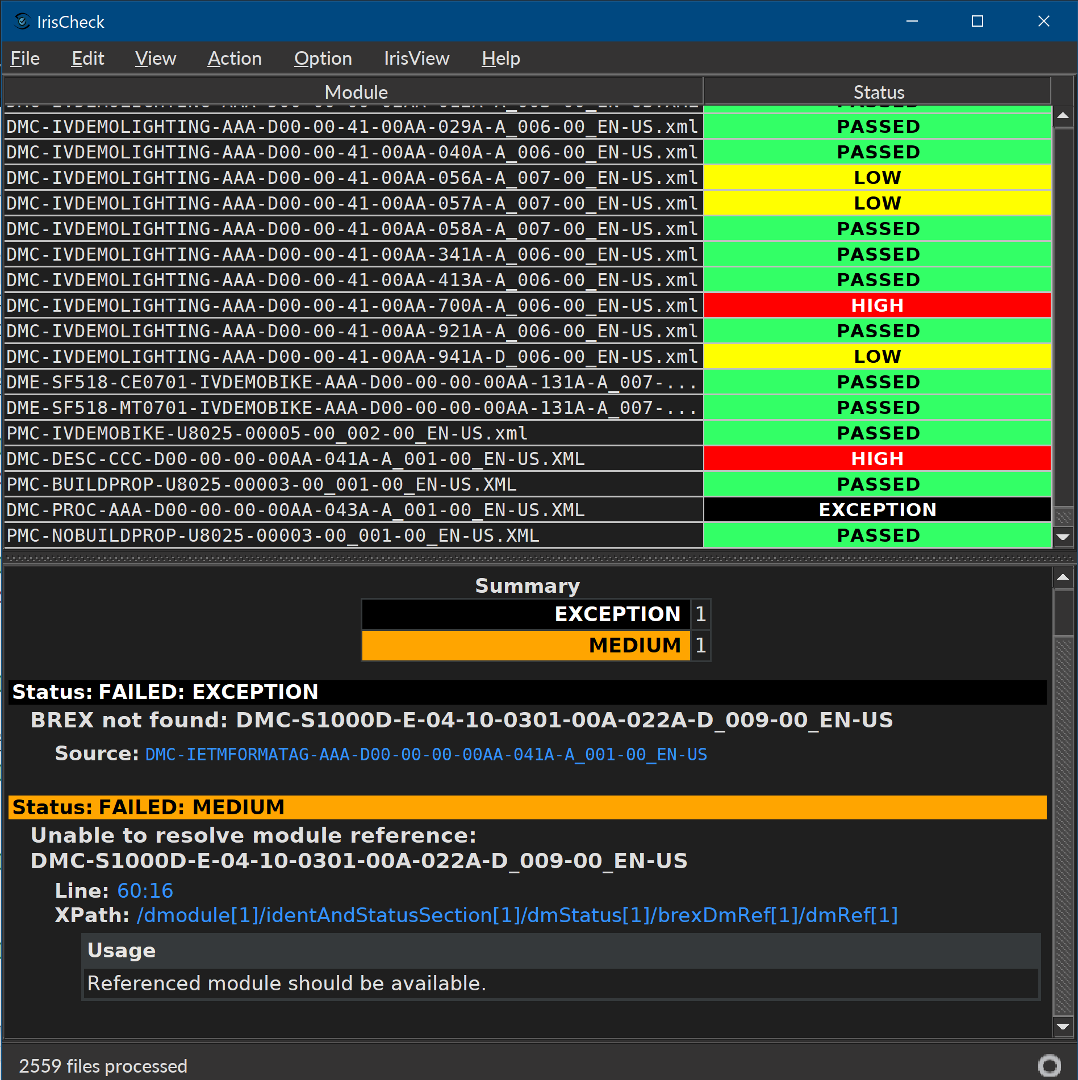The width and height of the screenshot is (1078, 1080).
Task: Click LOW status for the 941A module
Action: click(x=878, y=357)
